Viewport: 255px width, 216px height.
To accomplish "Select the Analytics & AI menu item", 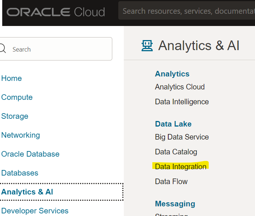I will pyautogui.click(x=27, y=192).
